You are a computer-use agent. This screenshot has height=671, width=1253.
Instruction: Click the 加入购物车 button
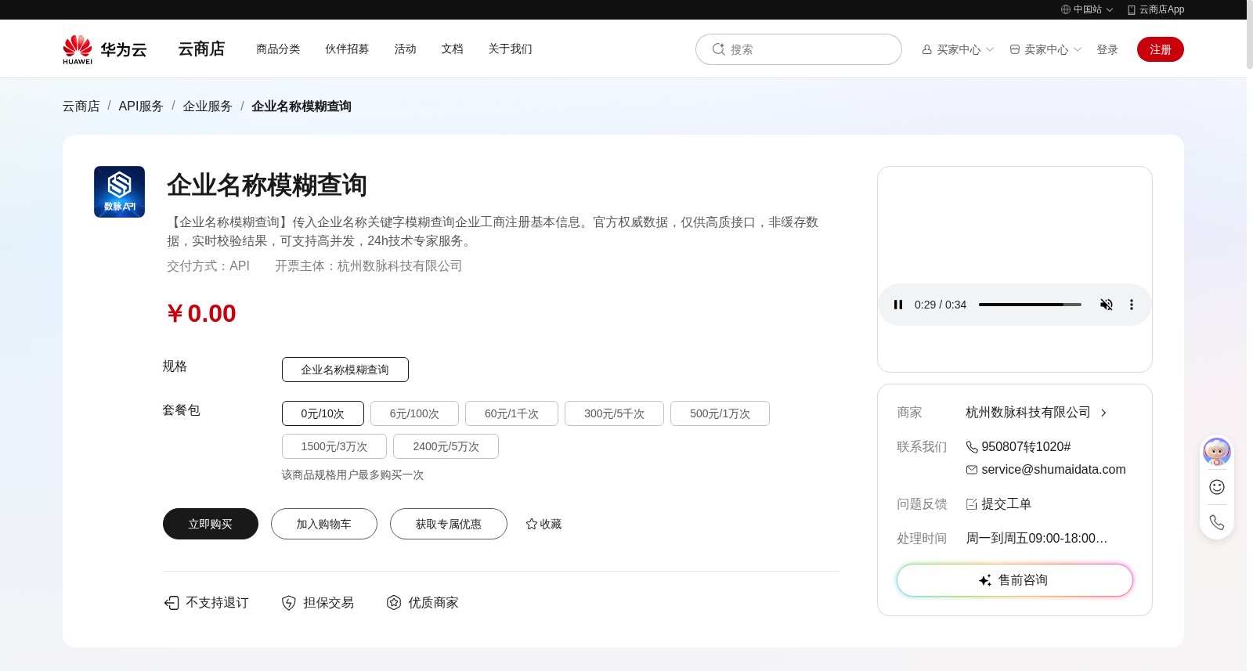(x=324, y=524)
